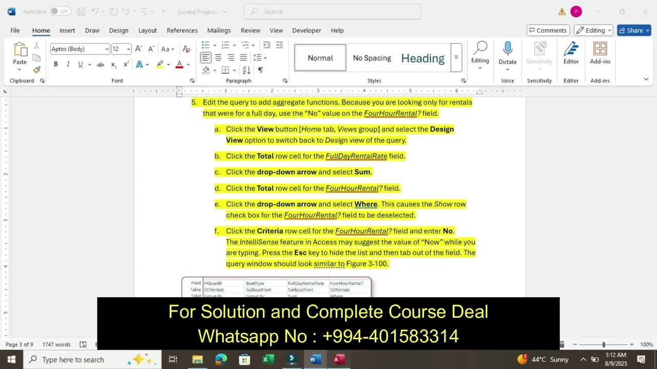657x369 pixels.
Task: Open the Editing mode button
Action: pyautogui.click(x=593, y=30)
